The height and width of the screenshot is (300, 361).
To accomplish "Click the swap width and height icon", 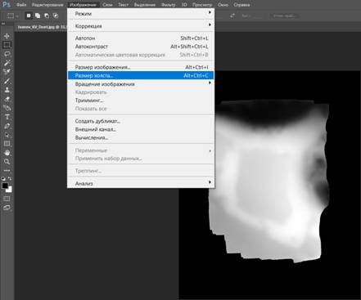I will click(232, 16).
